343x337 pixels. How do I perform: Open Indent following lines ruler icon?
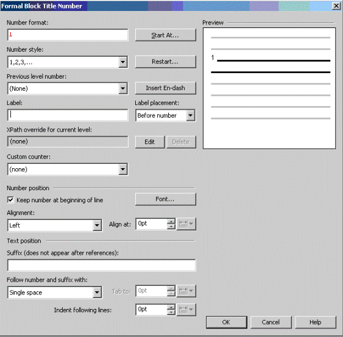coord(186,310)
